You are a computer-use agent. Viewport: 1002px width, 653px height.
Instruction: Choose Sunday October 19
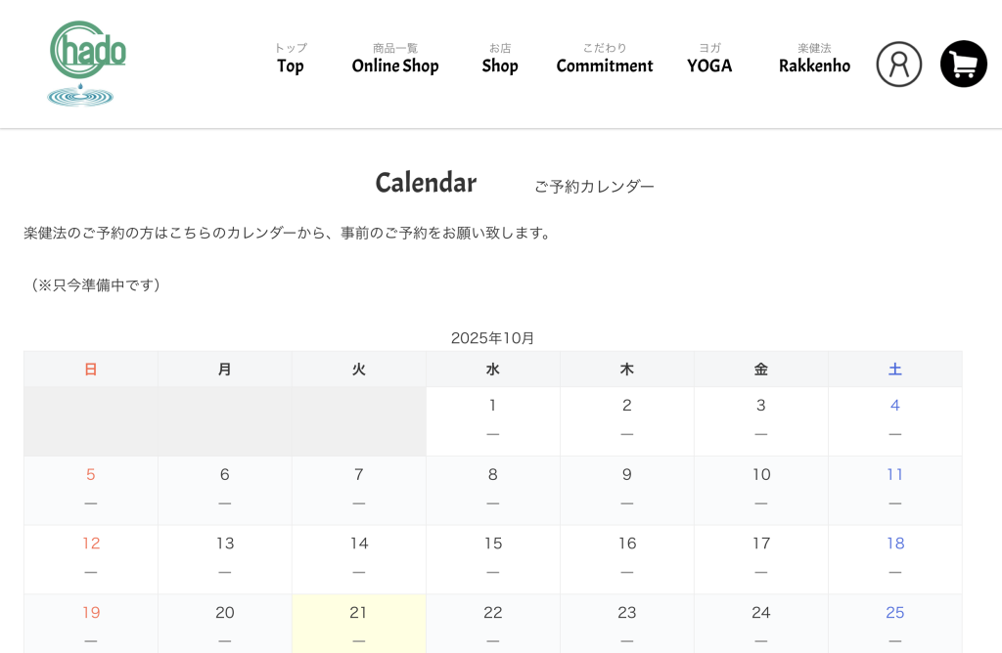(91, 623)
